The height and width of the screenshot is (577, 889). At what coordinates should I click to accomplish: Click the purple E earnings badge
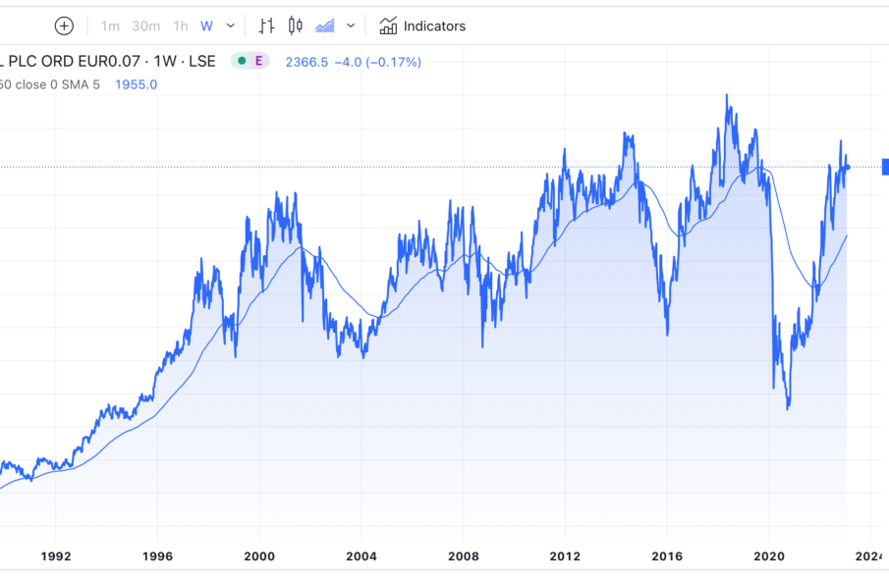258,61
